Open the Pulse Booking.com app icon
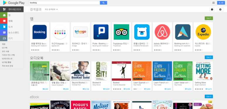Image resolution: width=227 pixels, height=109 pixels. click(101, 32)
